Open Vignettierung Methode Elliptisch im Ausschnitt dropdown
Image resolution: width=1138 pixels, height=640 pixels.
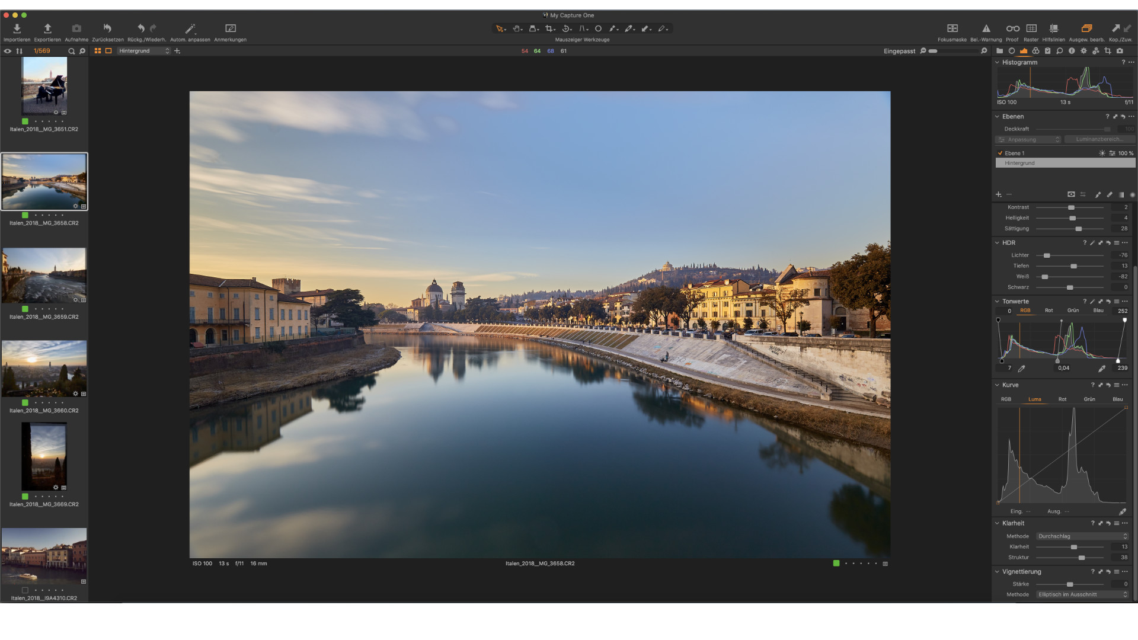click(x=1082, y=594)
